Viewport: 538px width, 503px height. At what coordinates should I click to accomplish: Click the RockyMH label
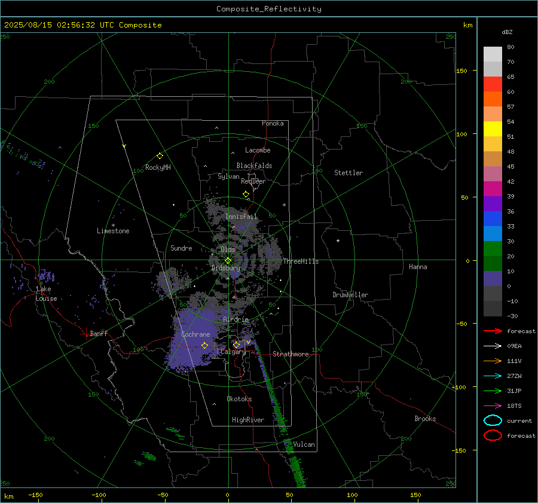pos(158,167)
